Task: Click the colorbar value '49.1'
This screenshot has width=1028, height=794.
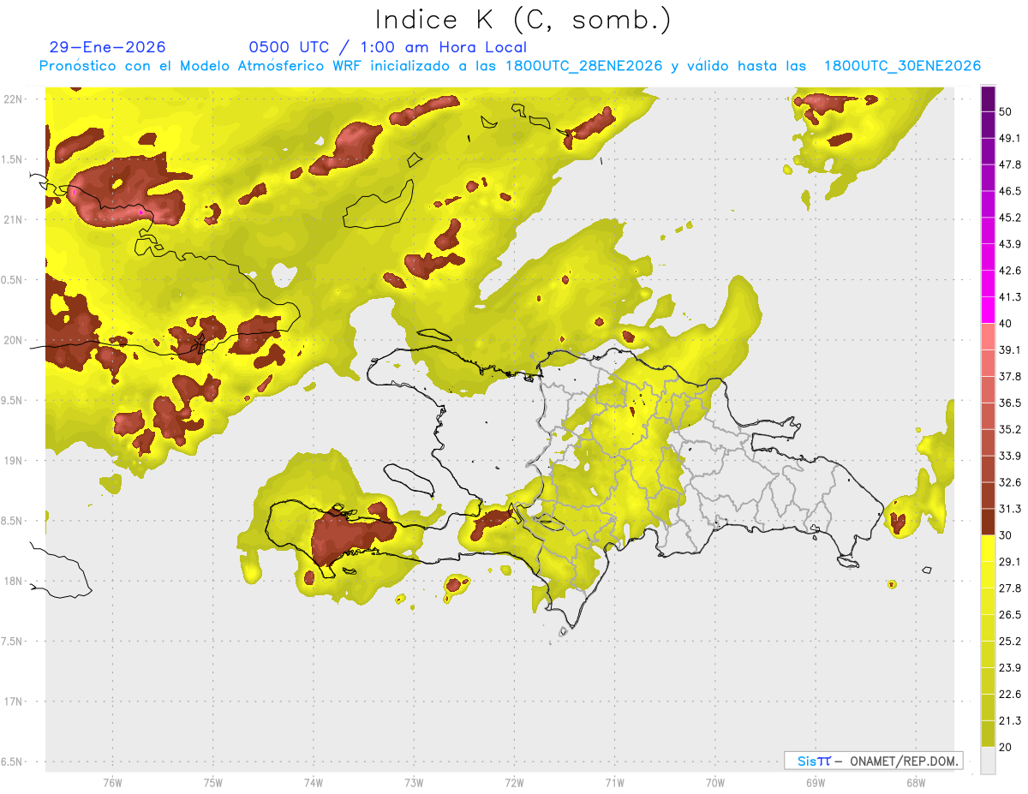Action: [x=1010, y=139]
